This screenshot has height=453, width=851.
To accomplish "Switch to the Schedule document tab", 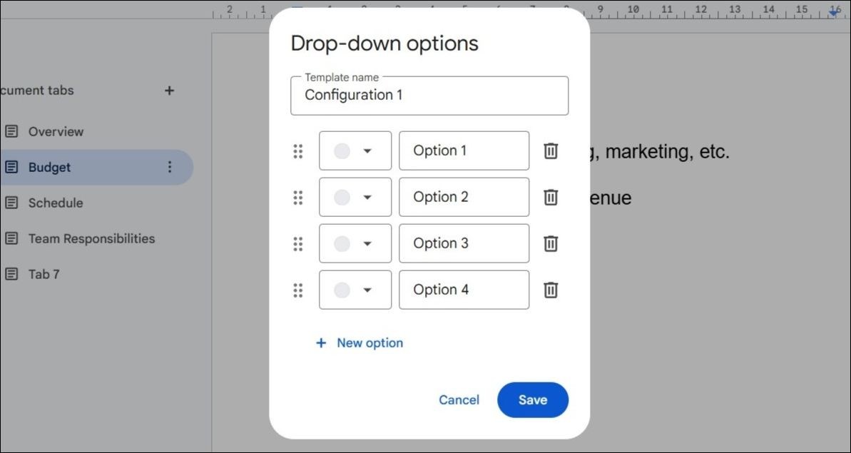I will [56, 203].
